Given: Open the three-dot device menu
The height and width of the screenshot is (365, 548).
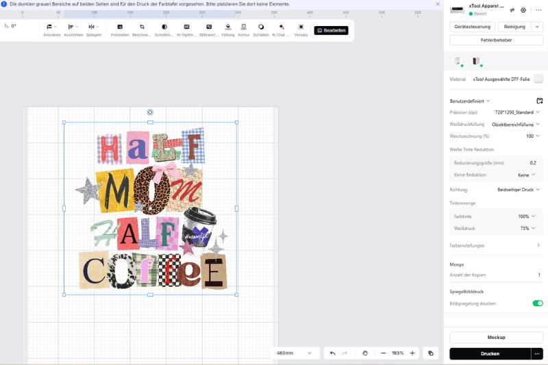Looking at the screenshot, I should coord(538,10).
